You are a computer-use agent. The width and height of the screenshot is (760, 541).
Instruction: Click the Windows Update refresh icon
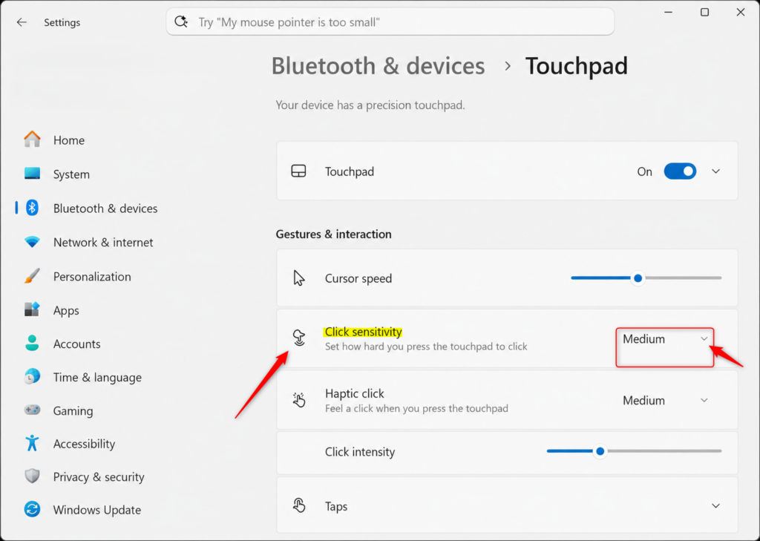tap(32, 510)
